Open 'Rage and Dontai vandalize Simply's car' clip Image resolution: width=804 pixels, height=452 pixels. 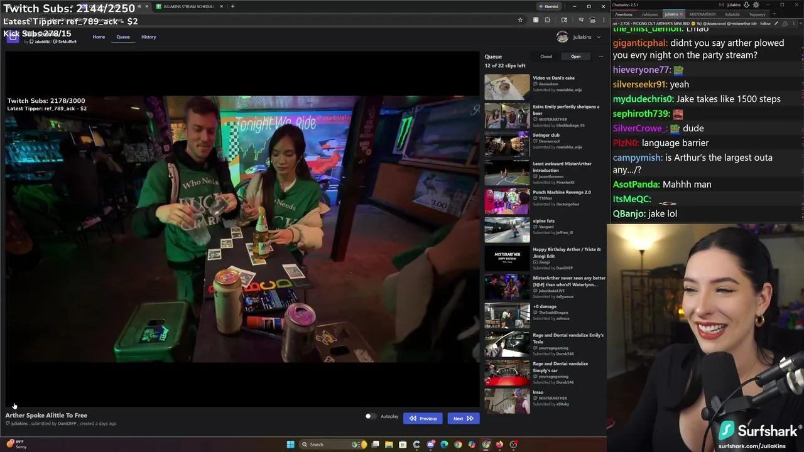pyautogui.click(x=507, y=373)
